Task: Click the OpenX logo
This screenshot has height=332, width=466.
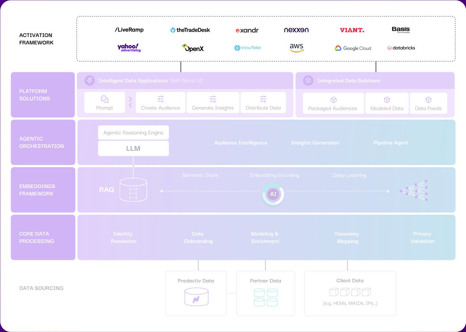Action: pos(193,48)
